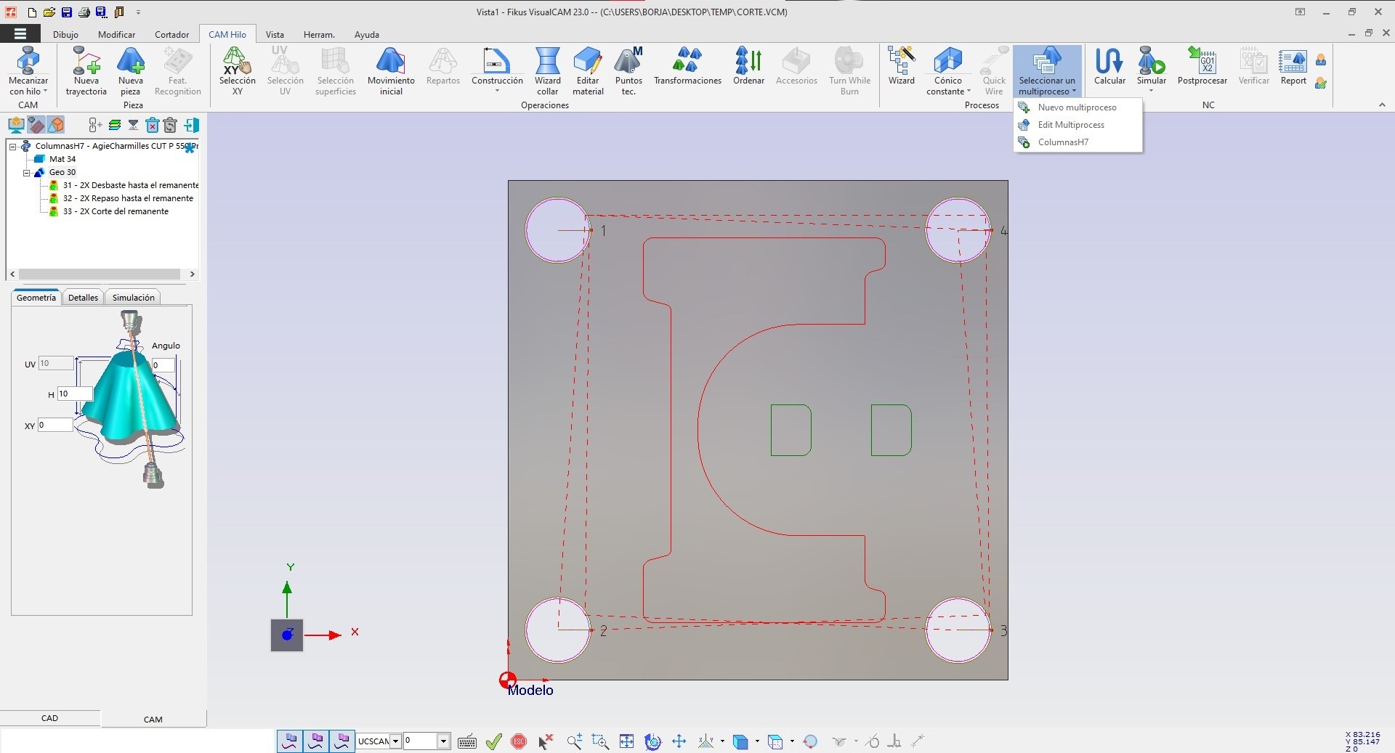The width and height of the screenshot is (1395, 753).
Task: Open the Movimiento inicial tool
Action: 390,69
